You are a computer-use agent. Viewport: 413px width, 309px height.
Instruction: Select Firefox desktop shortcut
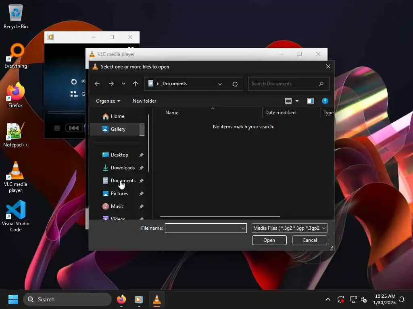(x=16, y=95)
